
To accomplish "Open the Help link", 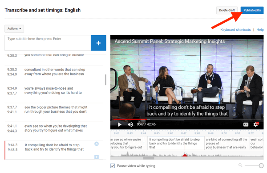I will tap(260, 30).
